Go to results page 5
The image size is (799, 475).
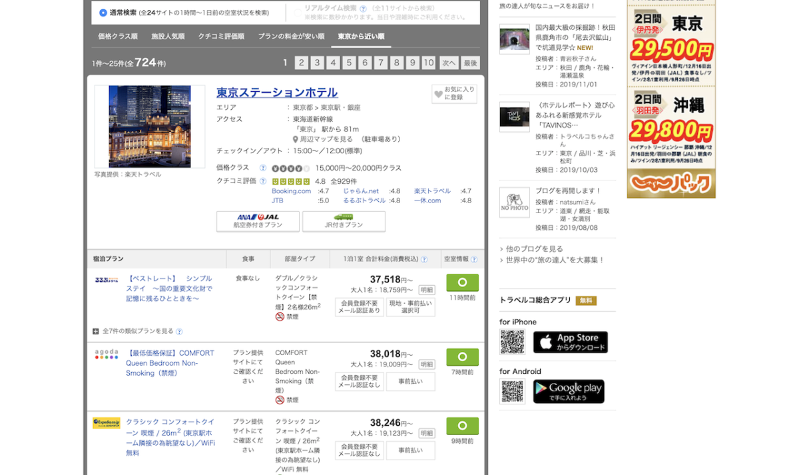pos(349,63)
